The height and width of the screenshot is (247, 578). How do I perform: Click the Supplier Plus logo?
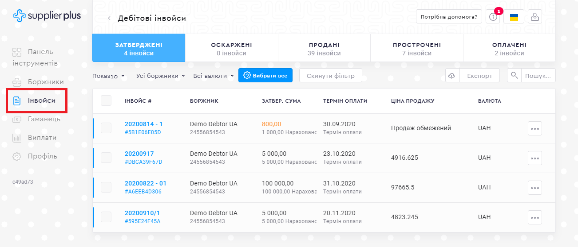(x=47, y=16)
